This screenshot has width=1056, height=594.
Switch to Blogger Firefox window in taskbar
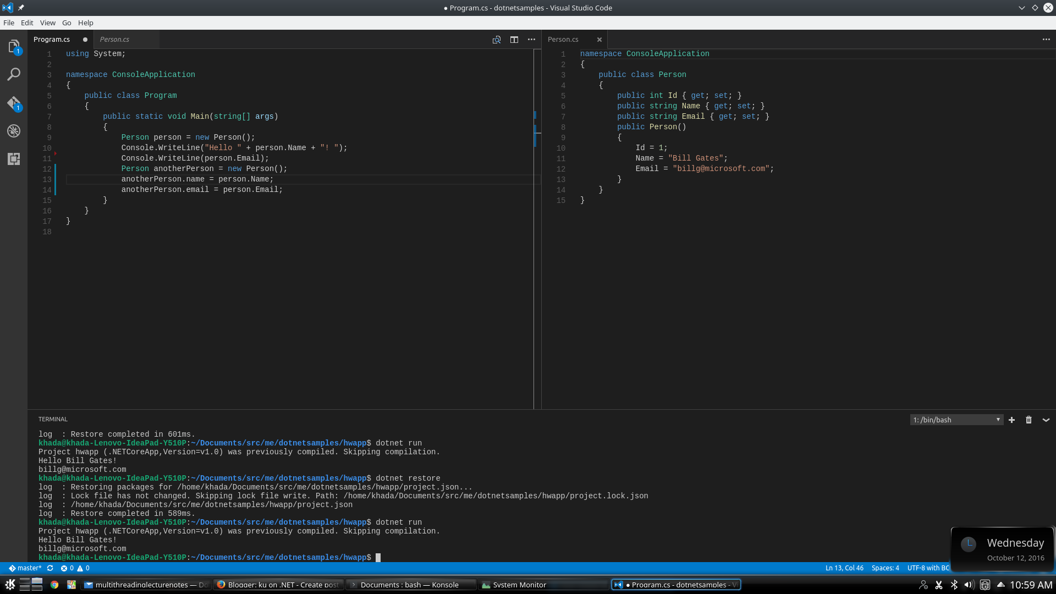(x=279, y=585)
